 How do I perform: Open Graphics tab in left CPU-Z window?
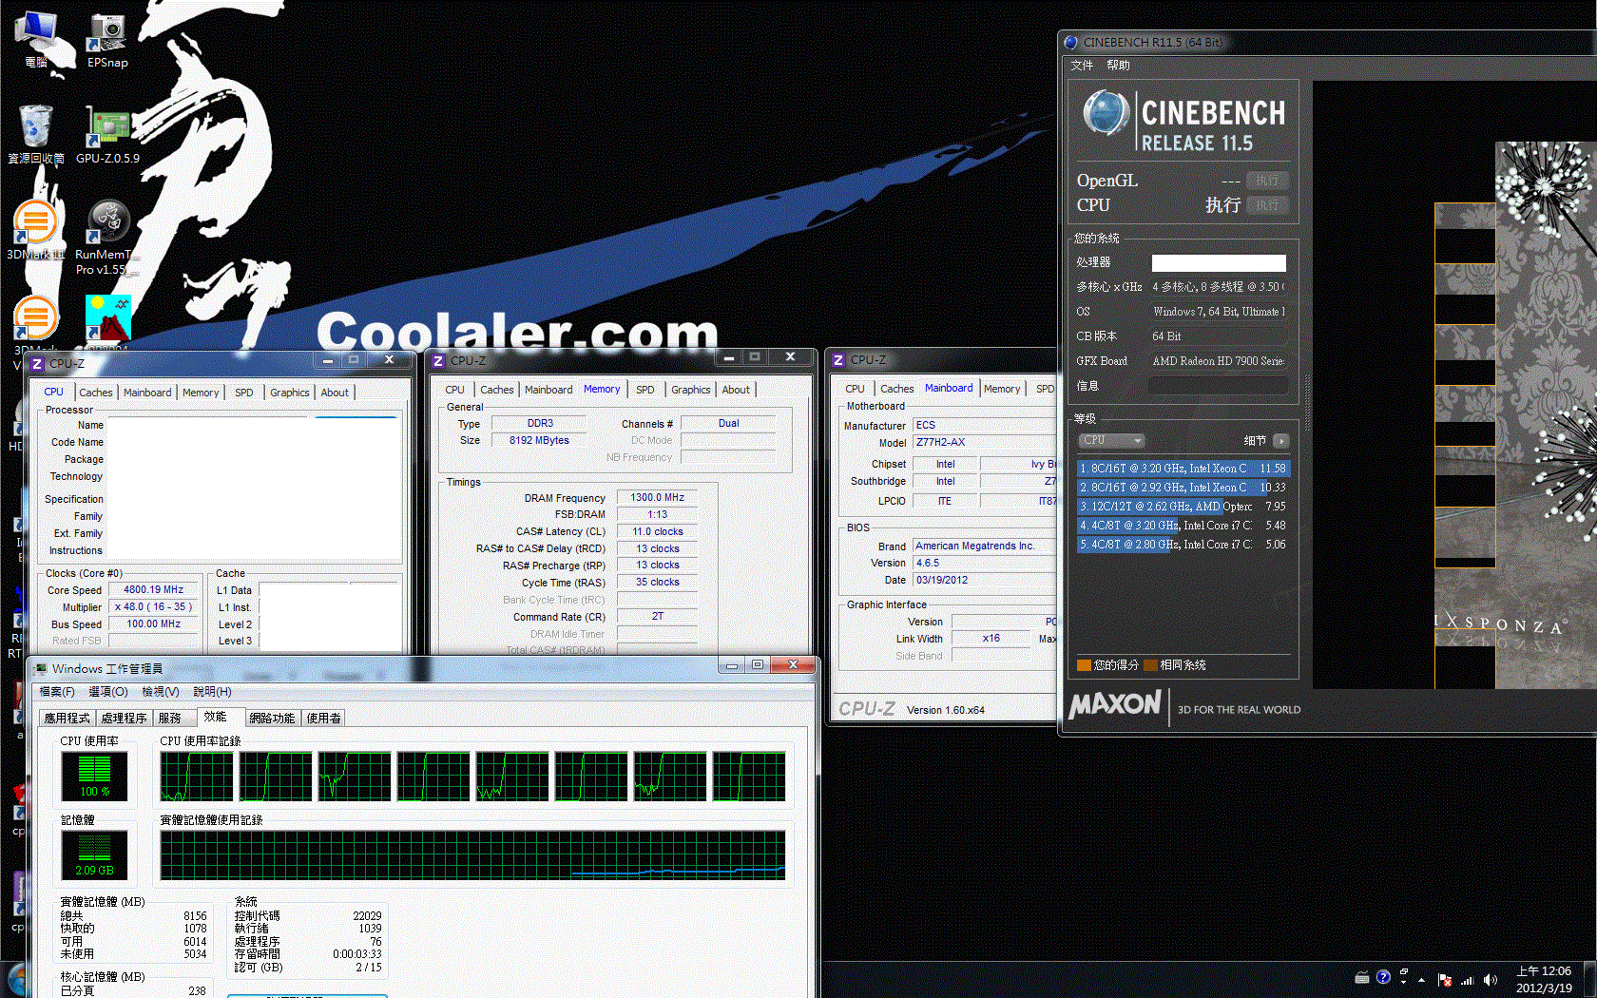point(289,393)
